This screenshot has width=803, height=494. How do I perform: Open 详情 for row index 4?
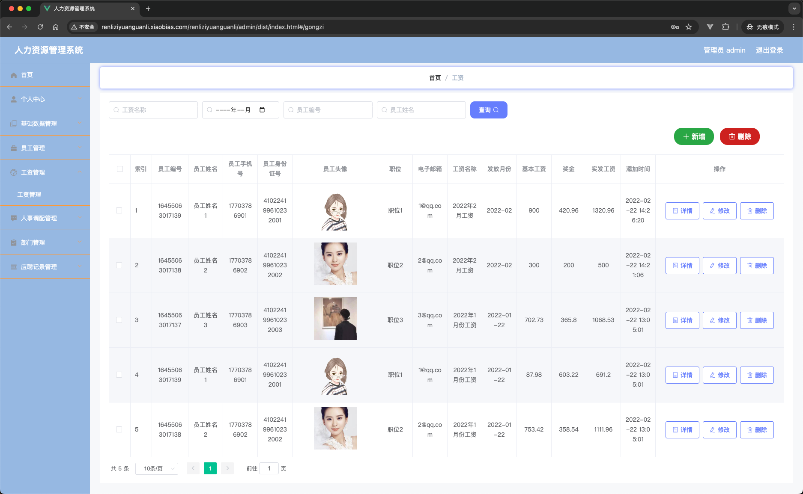pyautogui.click(x=682, y=375)
